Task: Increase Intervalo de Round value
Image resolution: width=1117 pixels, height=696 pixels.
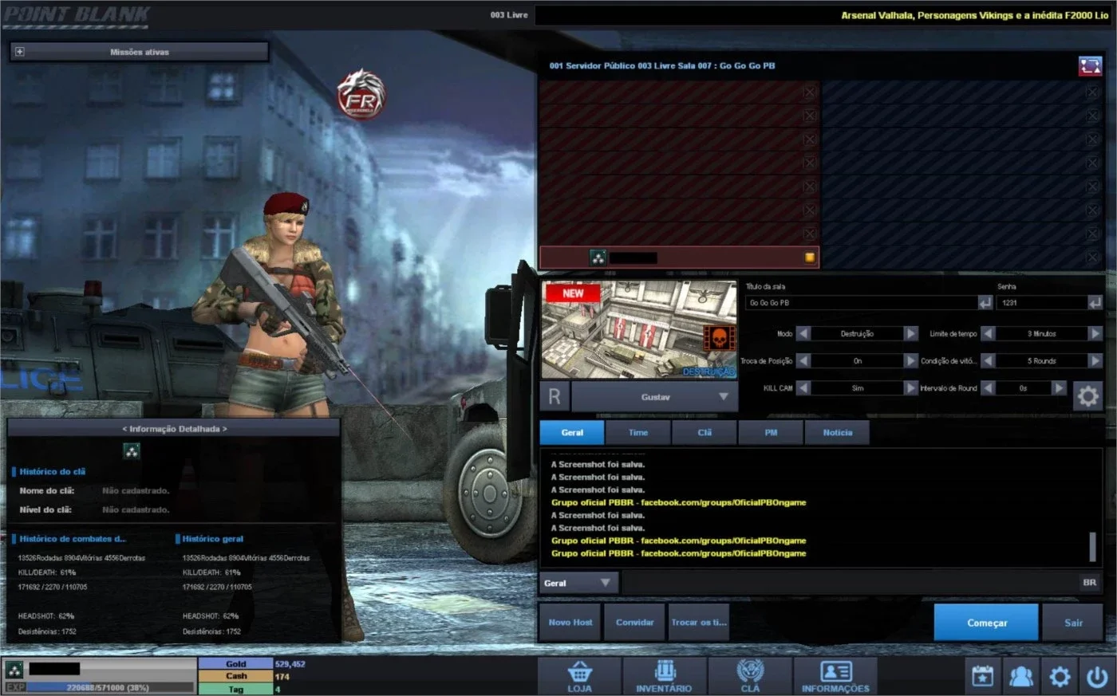Action: tap(1059, 388)
